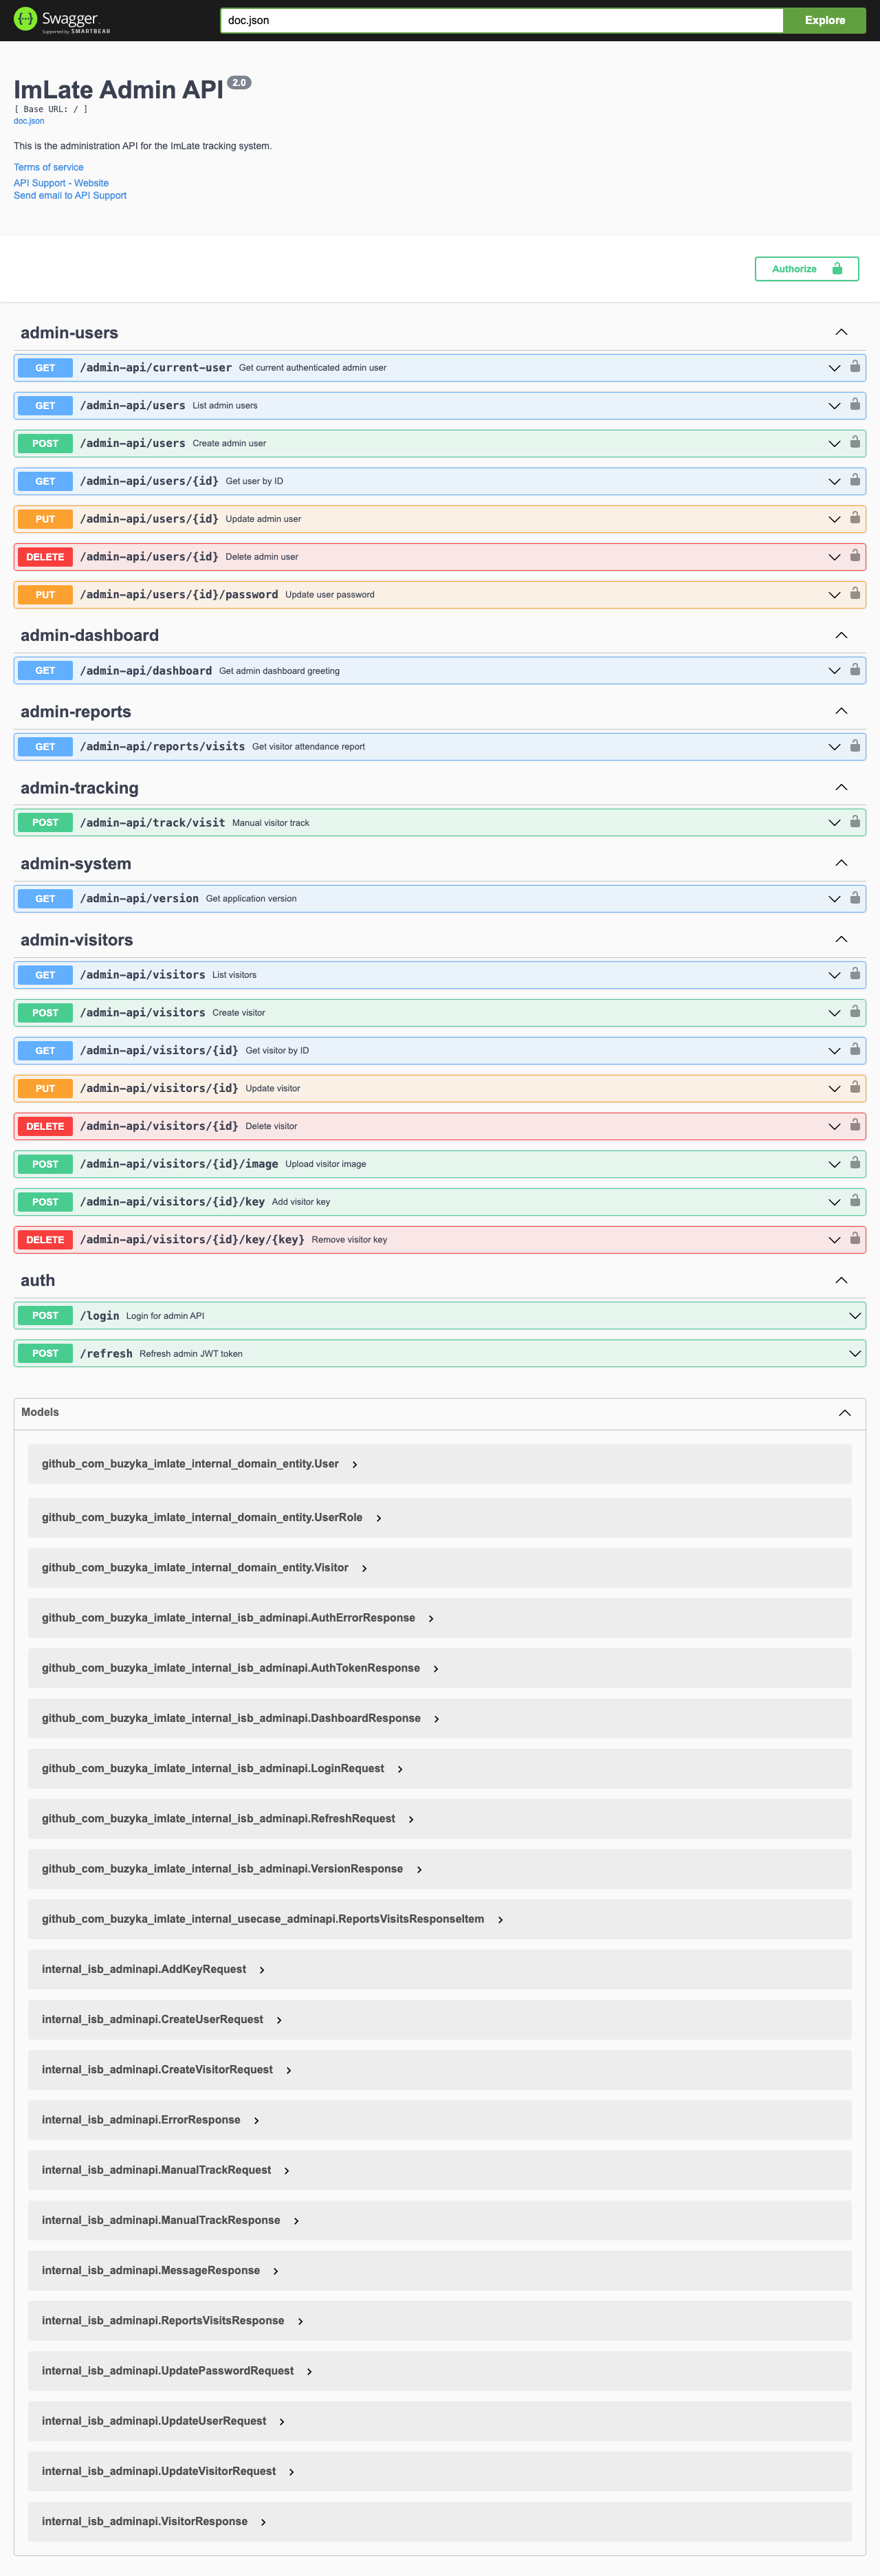
Task: Click ReportsVisitsResponseItem model name
Action: pyautogui.click(x=263, y=1919)
